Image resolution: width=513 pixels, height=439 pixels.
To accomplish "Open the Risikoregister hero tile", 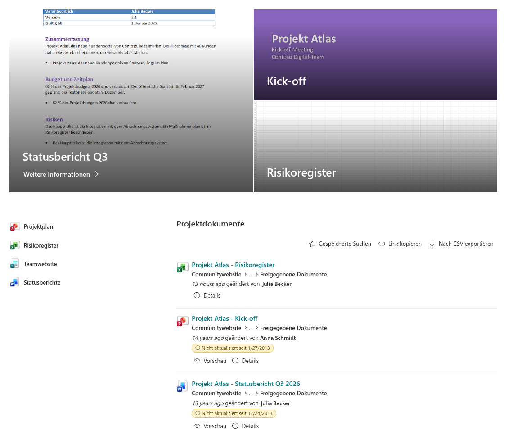I will [375, 146].
